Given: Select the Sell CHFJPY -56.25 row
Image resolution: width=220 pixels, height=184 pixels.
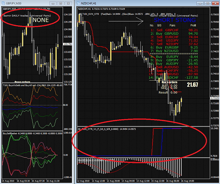Looking at the screenshot, I should (174, 71).
